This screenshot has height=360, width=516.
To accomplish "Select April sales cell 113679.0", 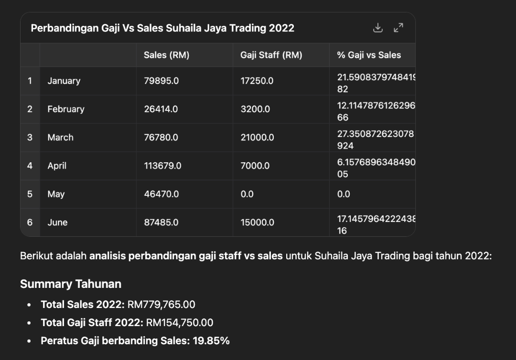I will coord(162,166).
